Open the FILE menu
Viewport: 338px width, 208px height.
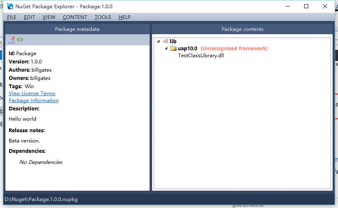pos(12,17)
